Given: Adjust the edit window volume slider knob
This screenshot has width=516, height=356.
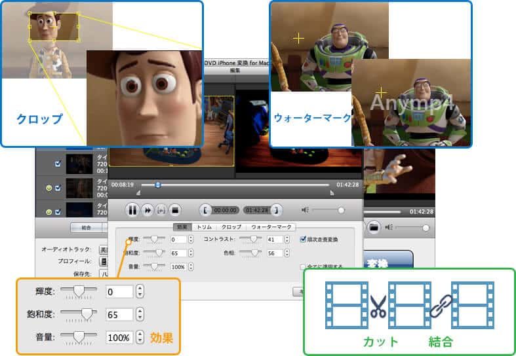Looking at the screenshot, I should point(341,210).
